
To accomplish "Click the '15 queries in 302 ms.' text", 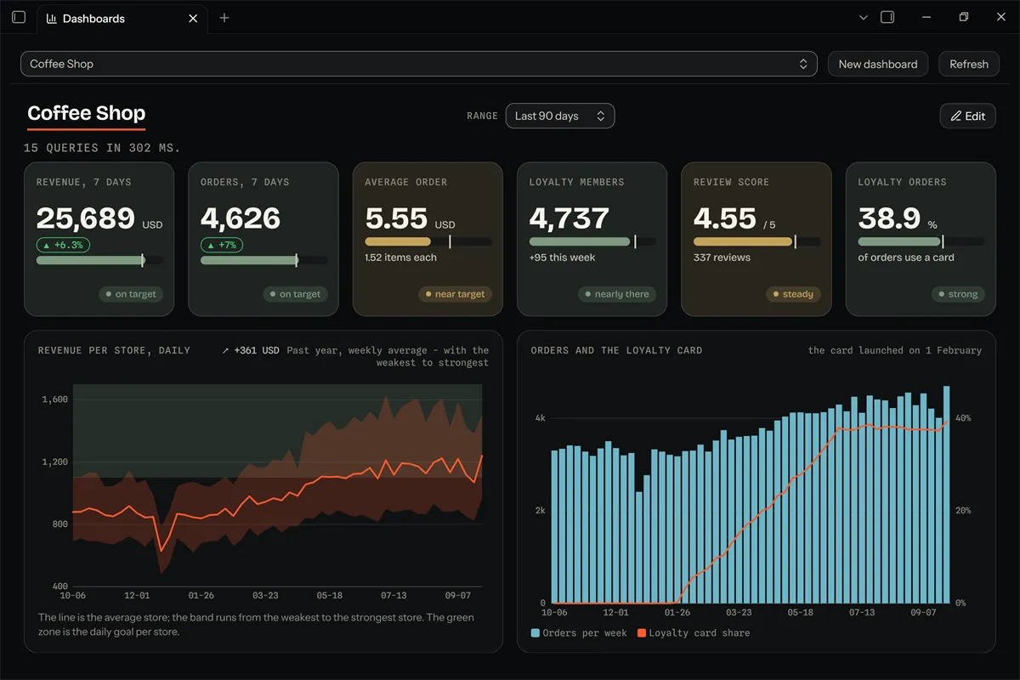I will [102, 148].
